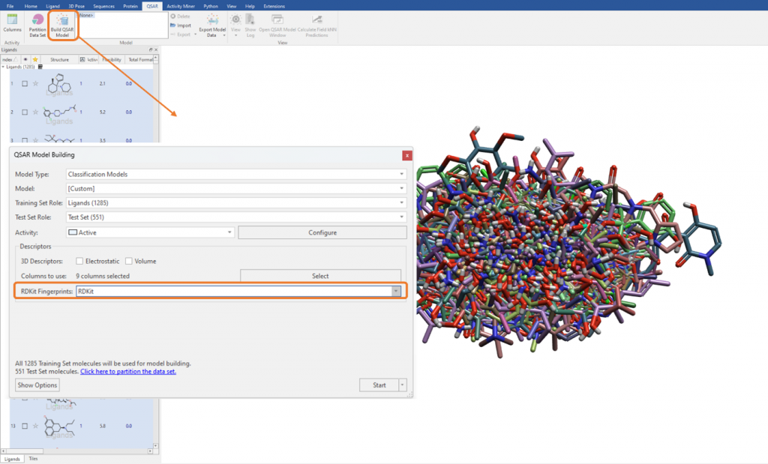Open the Model Type dropdown
This screenshot has width=768, height=464.
click(235, 174)
